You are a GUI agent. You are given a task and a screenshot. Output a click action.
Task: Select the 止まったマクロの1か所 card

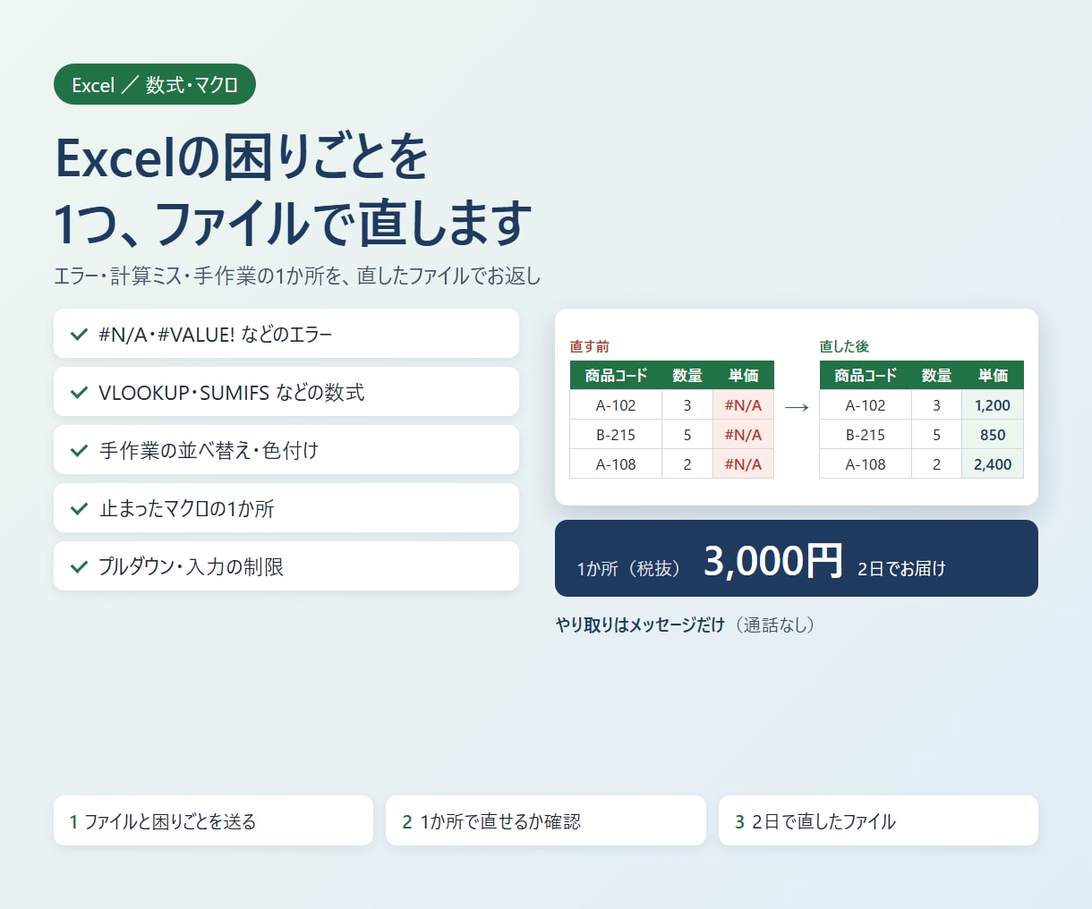[286, 508]
